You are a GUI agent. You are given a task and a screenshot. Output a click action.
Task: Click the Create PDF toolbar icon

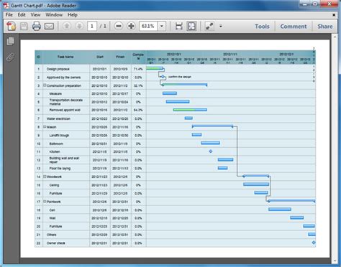(11, 26)
